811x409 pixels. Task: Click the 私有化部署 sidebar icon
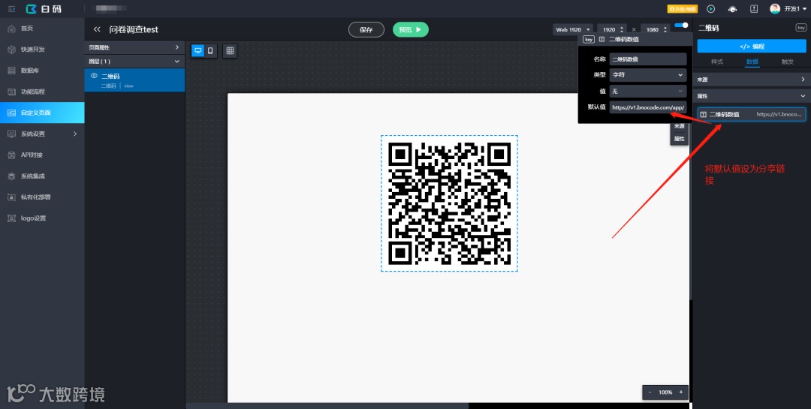coord(11,197)
